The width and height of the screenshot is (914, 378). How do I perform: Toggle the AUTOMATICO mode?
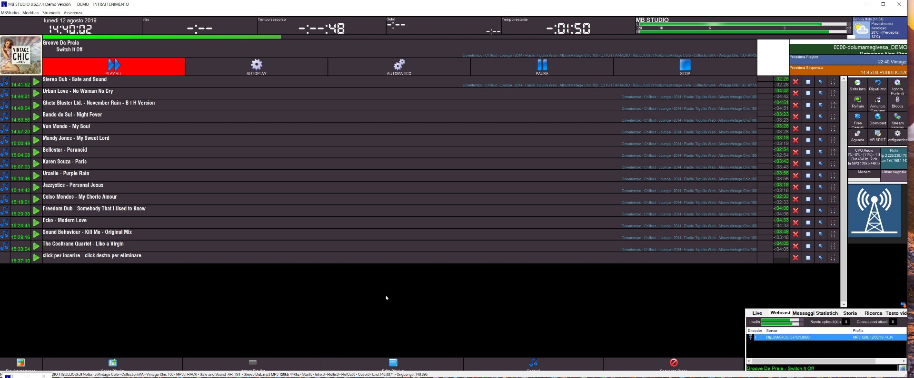399,66
